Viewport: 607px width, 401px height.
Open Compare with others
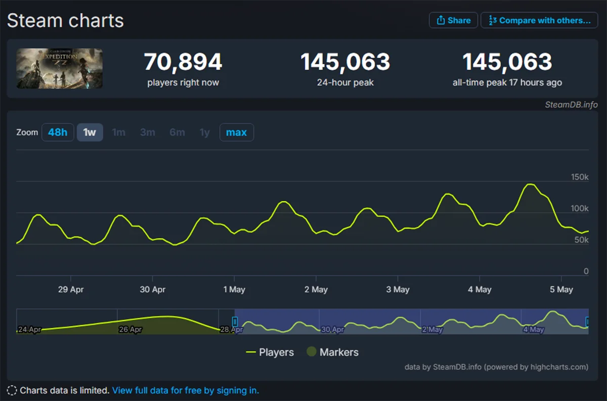539,20
